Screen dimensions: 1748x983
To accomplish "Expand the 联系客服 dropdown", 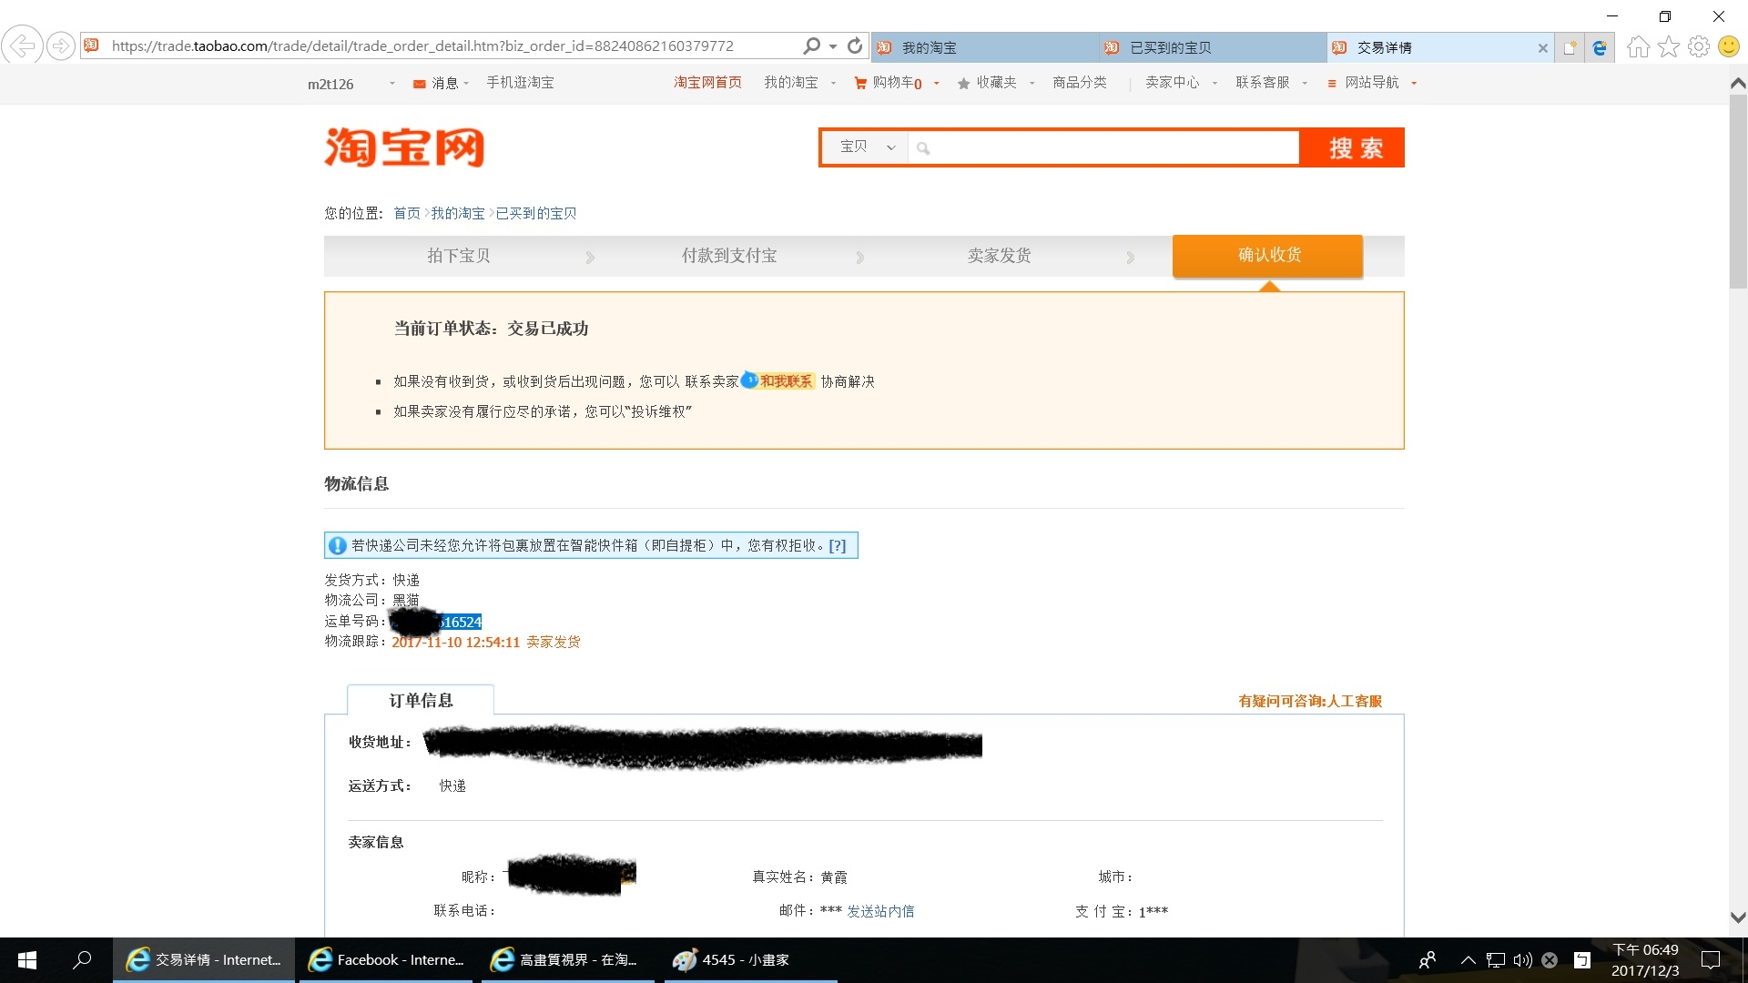I will point(1305,83).
